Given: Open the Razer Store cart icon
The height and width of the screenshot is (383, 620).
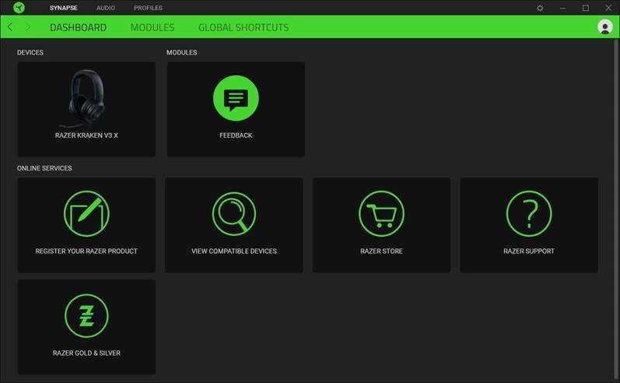Looking at the screenshot, I should 381,213.
